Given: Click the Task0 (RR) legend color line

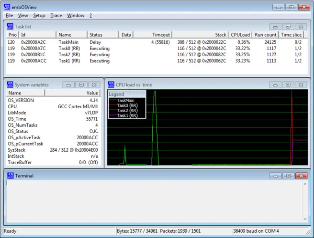Looking at the screenshot, I should click(x=113, y=105).
